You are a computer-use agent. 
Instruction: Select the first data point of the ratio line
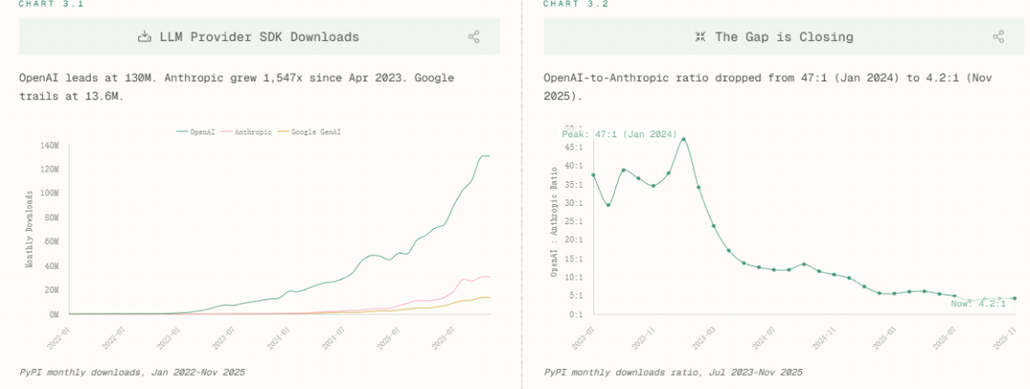pos(593,174)
